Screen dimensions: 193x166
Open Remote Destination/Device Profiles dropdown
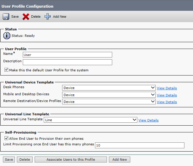[109, 102]
